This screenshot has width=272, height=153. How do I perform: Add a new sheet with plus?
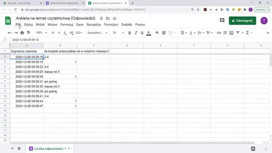(x=12, y=148)
